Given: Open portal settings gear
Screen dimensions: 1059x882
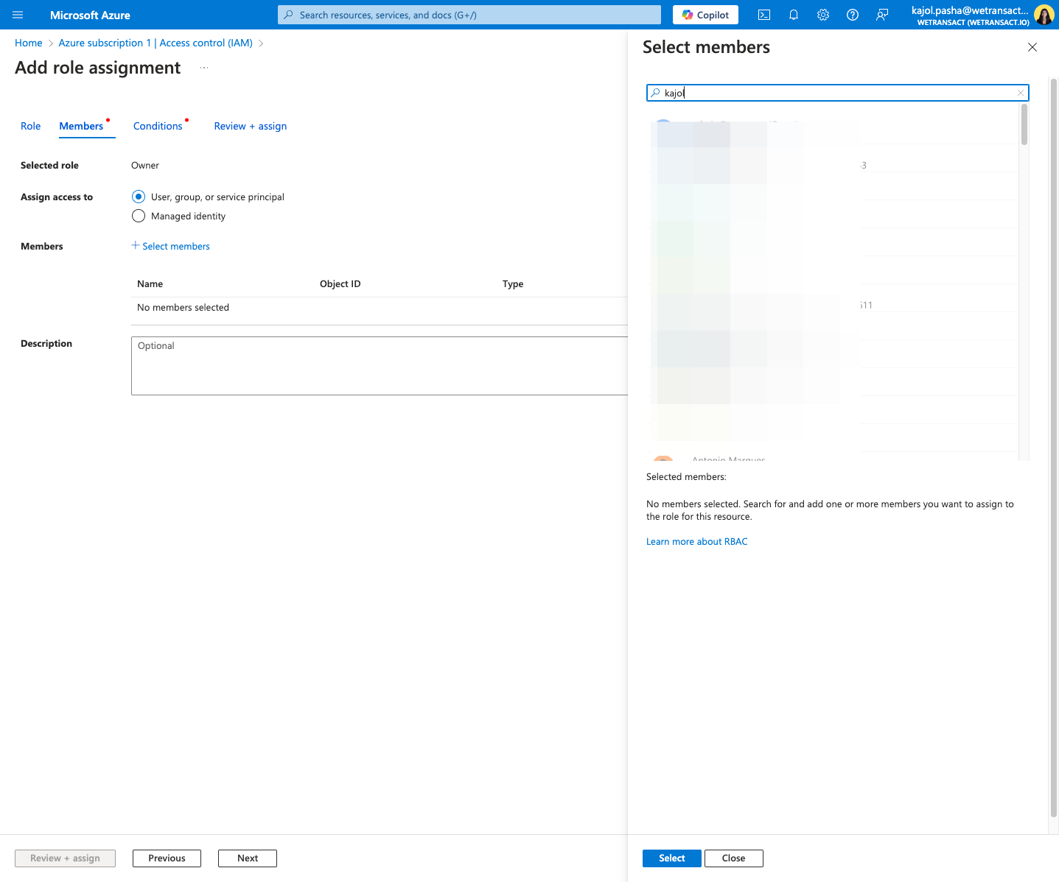Looking at the screenshot, I should (823, 15).
